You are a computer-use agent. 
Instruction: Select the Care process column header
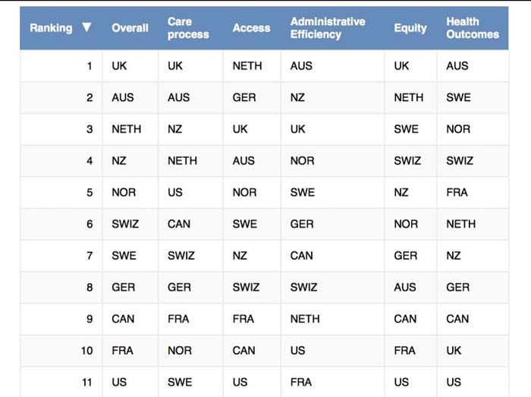(188, 28)
